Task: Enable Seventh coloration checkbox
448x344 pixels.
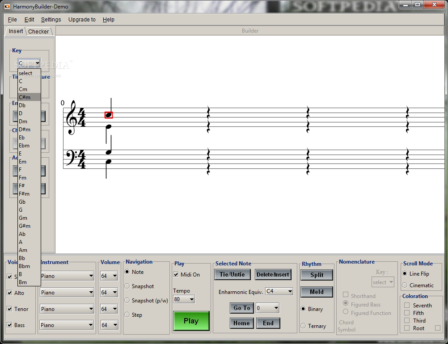Action: [407, 306]
